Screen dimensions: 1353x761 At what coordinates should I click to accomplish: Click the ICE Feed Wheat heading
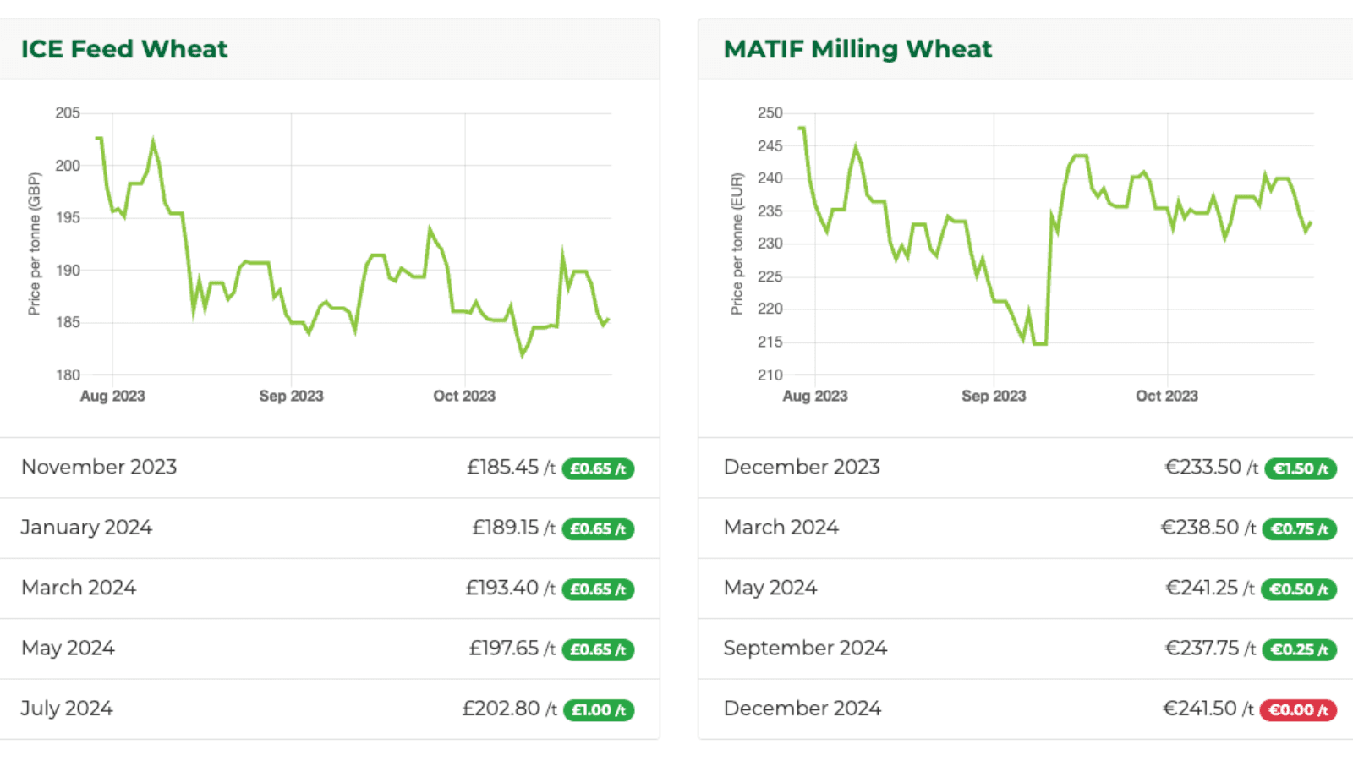[x=124, y=49]
